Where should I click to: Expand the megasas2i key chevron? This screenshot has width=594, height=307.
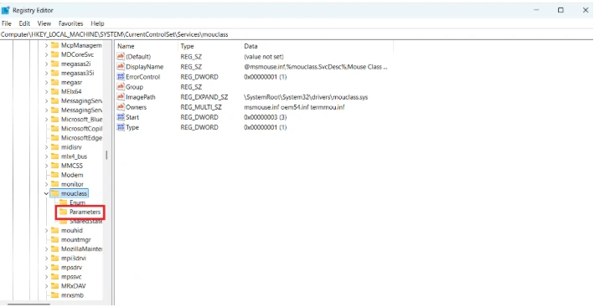[46, 64]
